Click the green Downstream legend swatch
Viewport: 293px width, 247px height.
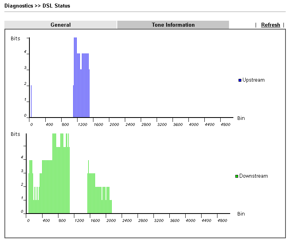click(237, 176)
